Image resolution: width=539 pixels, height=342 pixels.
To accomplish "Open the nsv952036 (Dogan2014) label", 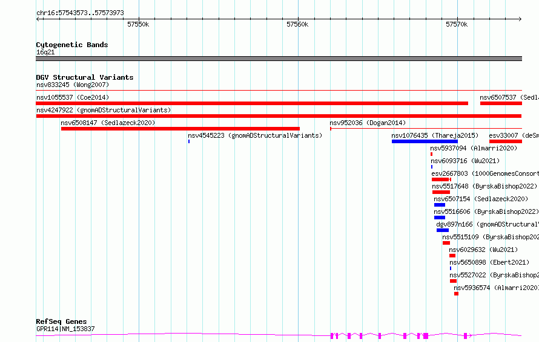I will 368,123.
